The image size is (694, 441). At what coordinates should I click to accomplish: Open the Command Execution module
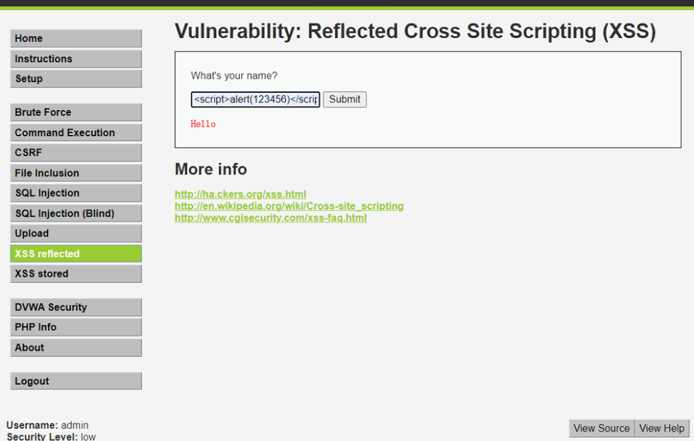(75, 132)
